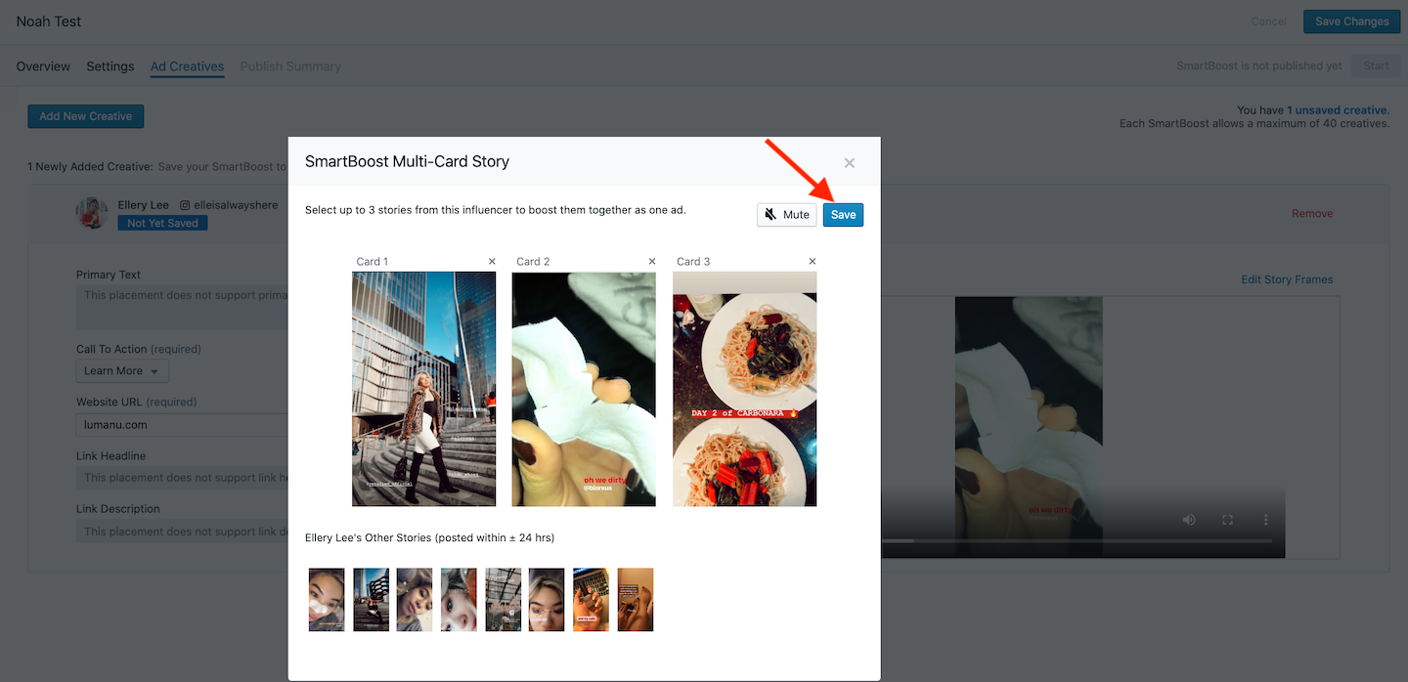Open the video preview more-options menu
1408x682 pixels.
[1266, 520]
